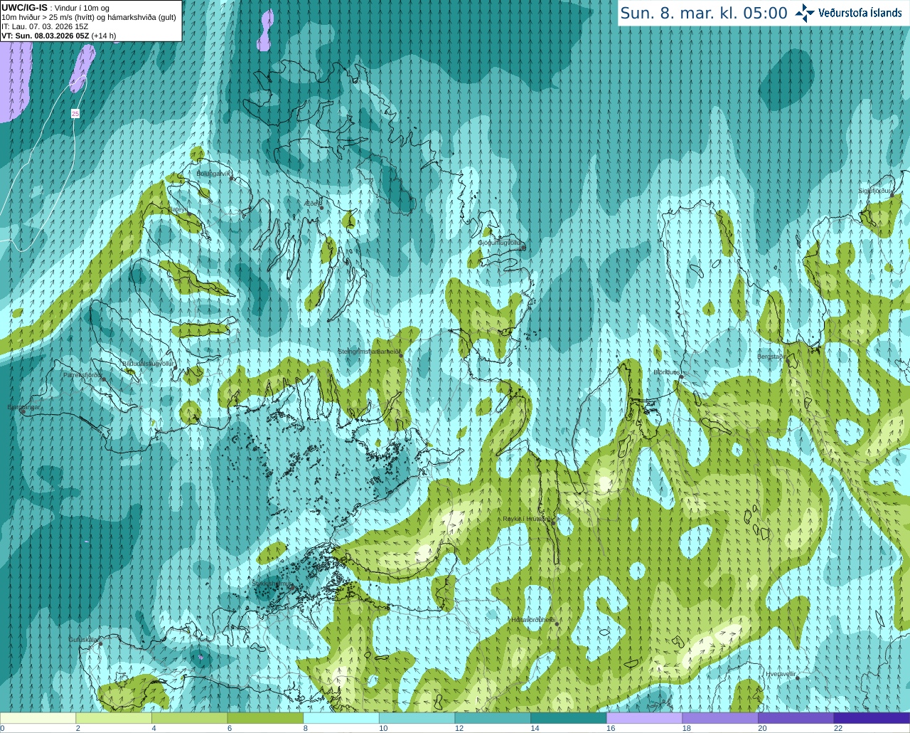Click the Bíldudalsflugvöllur station label
This screenshot has height=733, width=910.
point(149,364)
